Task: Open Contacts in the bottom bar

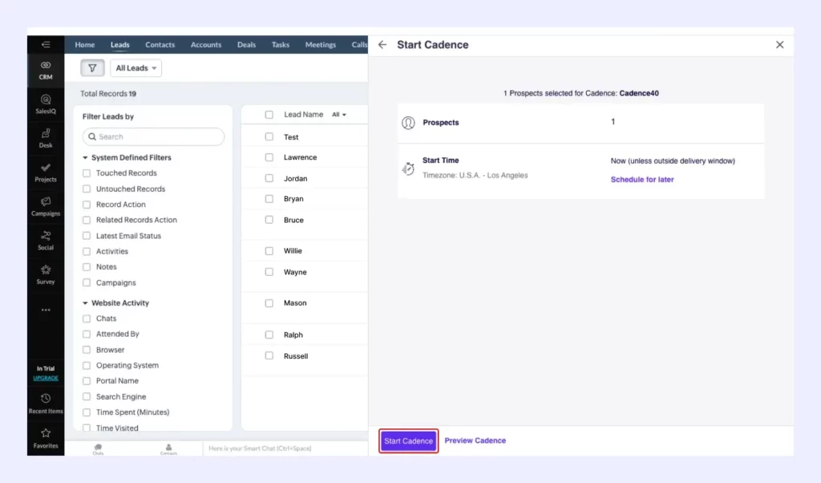Action: click(168, 449)
